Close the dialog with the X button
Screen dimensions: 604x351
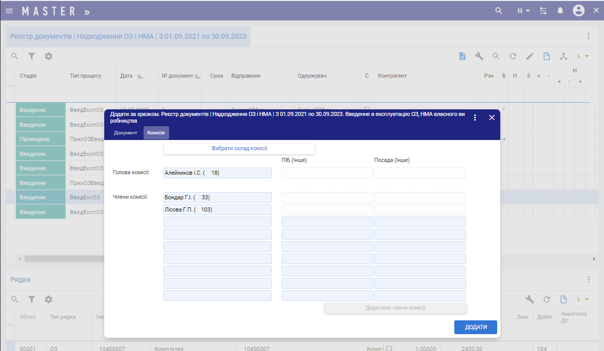(492, 118)
